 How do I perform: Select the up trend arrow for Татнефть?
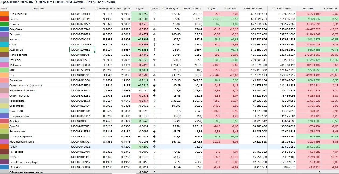[154, 60]
